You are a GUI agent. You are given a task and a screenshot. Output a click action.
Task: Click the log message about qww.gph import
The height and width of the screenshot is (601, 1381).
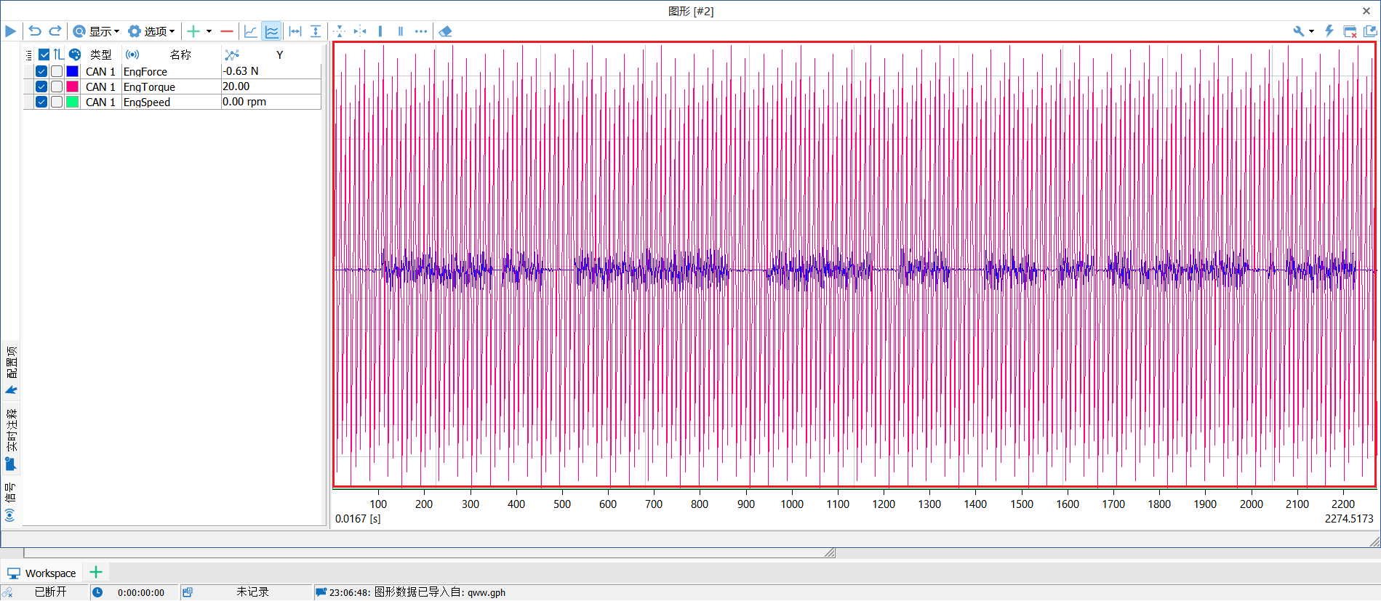[417, 592]
